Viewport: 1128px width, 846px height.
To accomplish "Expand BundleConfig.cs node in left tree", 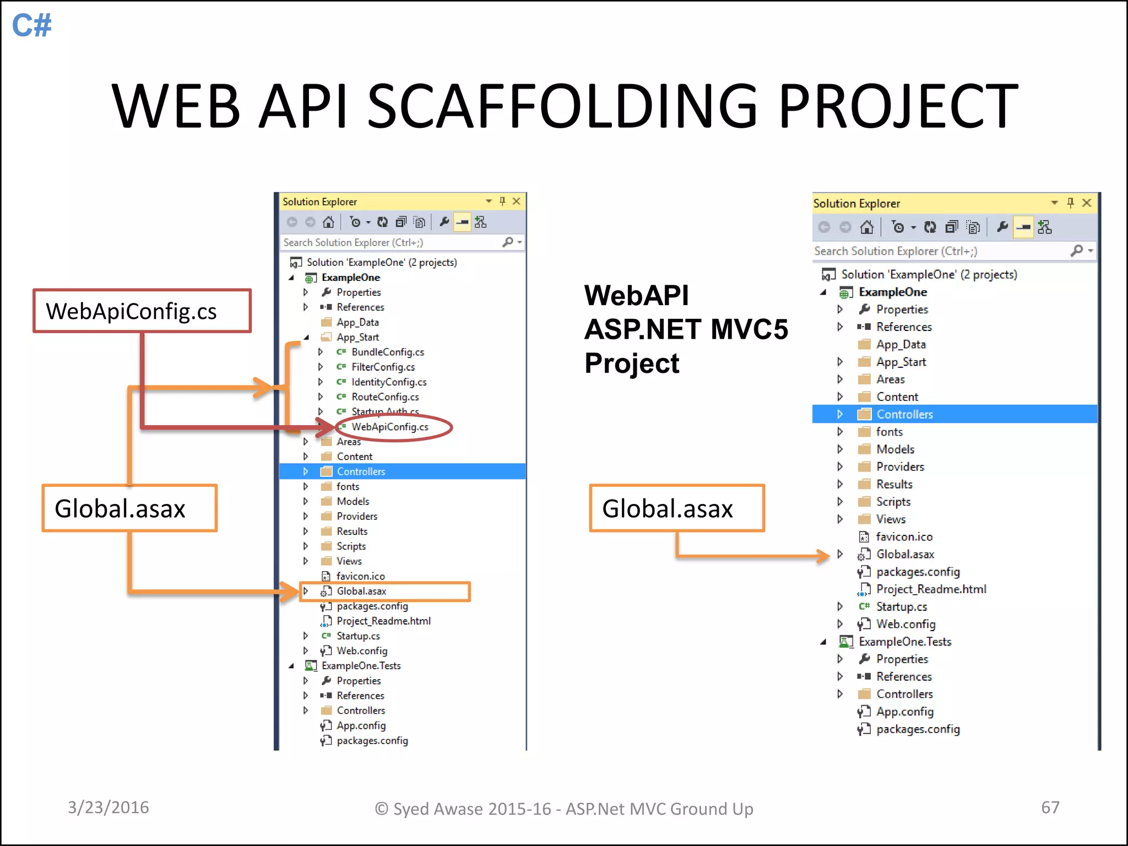I will (x=321, y=352).
